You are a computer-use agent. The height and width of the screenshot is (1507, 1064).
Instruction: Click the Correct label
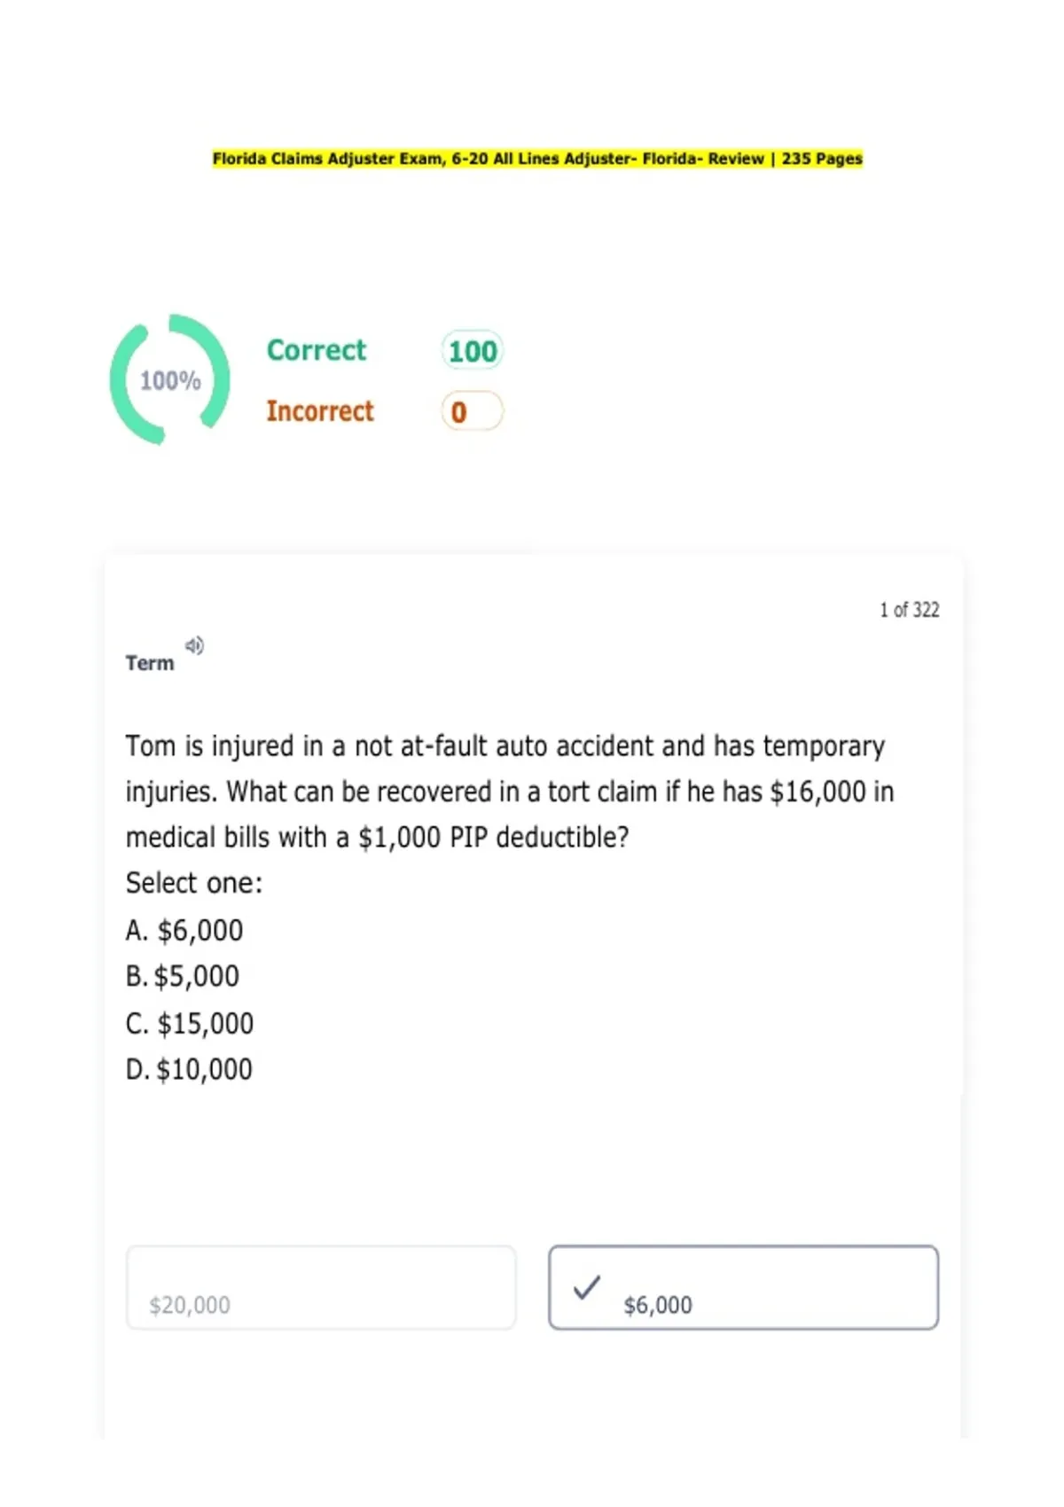coord(317,350)
